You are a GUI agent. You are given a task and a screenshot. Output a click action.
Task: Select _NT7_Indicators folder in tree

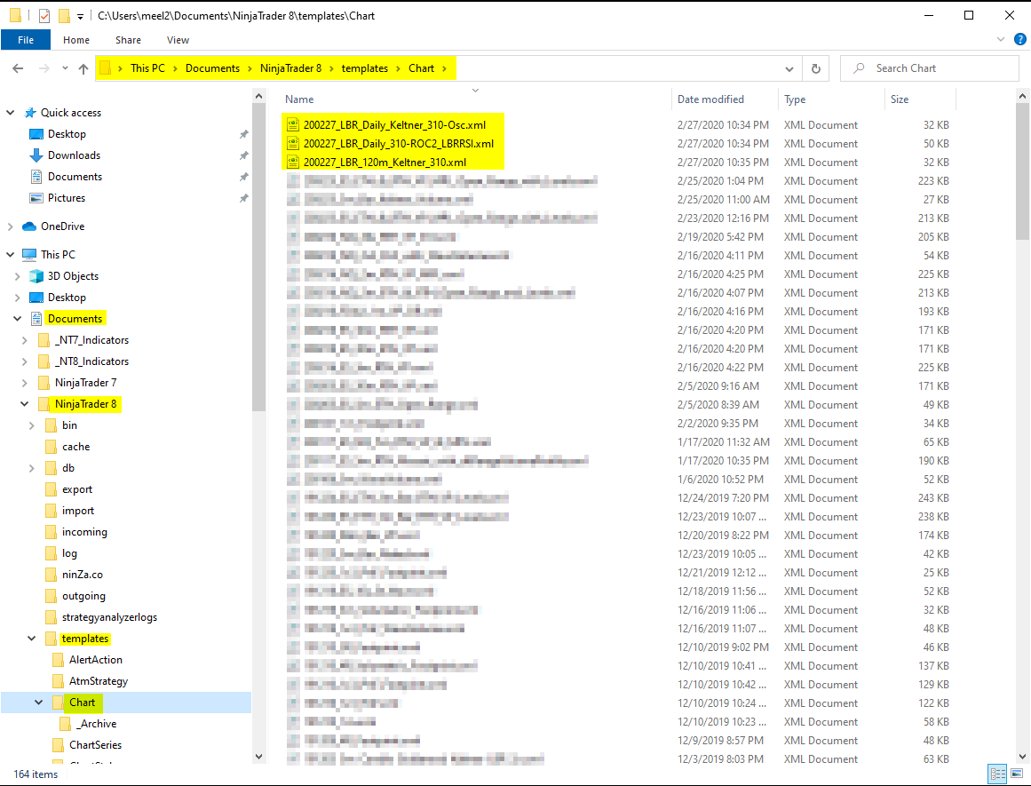point(91,340)
